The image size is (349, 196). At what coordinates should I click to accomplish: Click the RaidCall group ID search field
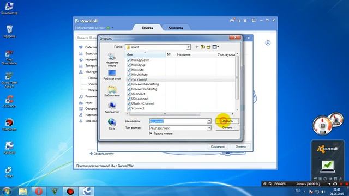tap(87, 38)
